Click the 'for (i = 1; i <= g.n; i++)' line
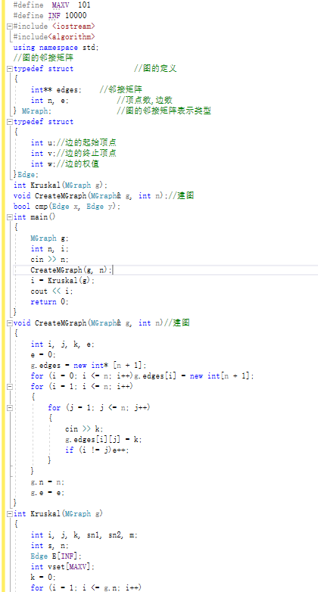Image resolution: width=318 pixels, height=592 pixels. pyautogui.click(x=86, y=588)
